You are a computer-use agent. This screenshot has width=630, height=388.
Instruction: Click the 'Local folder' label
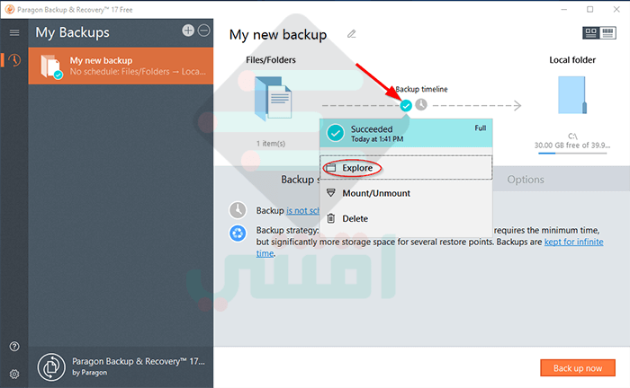572,60
